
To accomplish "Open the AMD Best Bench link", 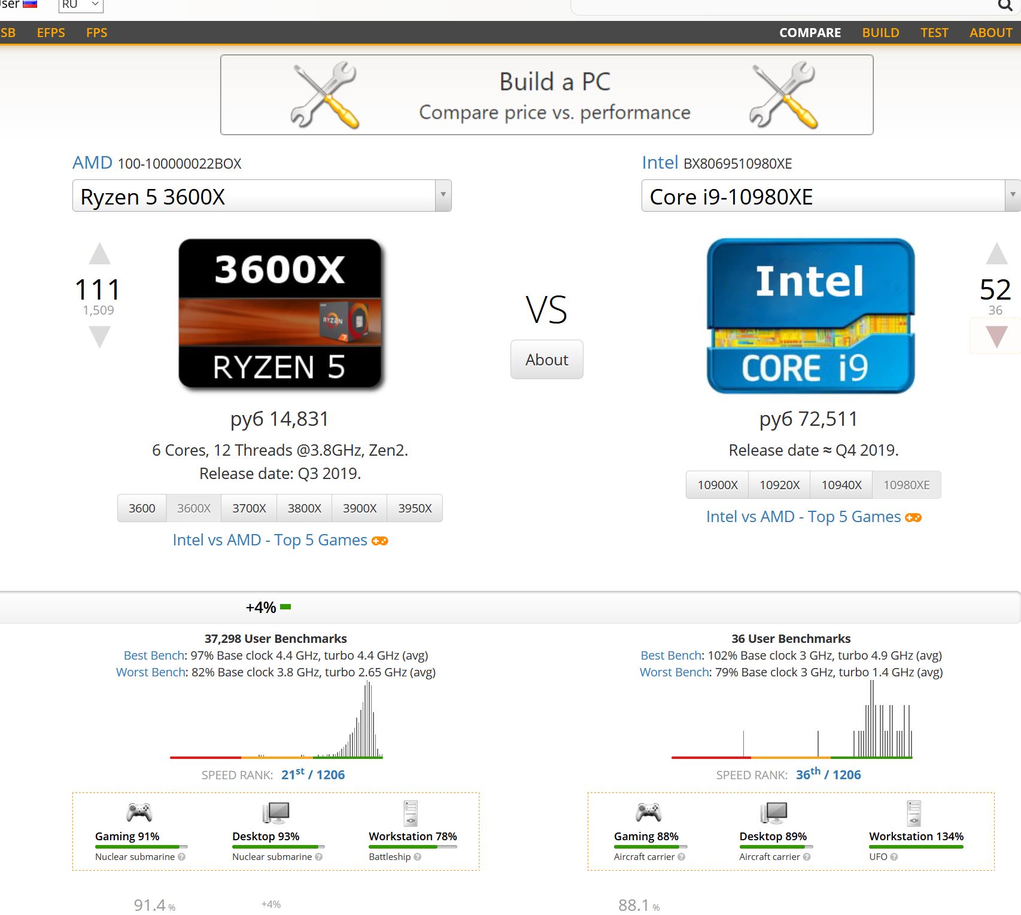I will tap(154, 655).
